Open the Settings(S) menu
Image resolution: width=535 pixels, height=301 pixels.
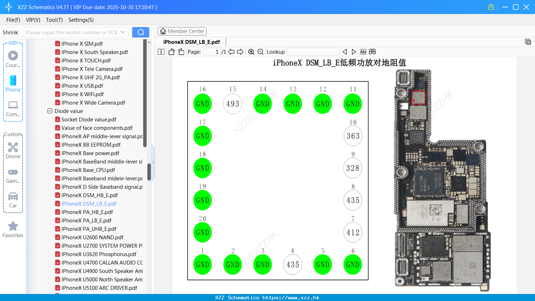tap(81, 20)
